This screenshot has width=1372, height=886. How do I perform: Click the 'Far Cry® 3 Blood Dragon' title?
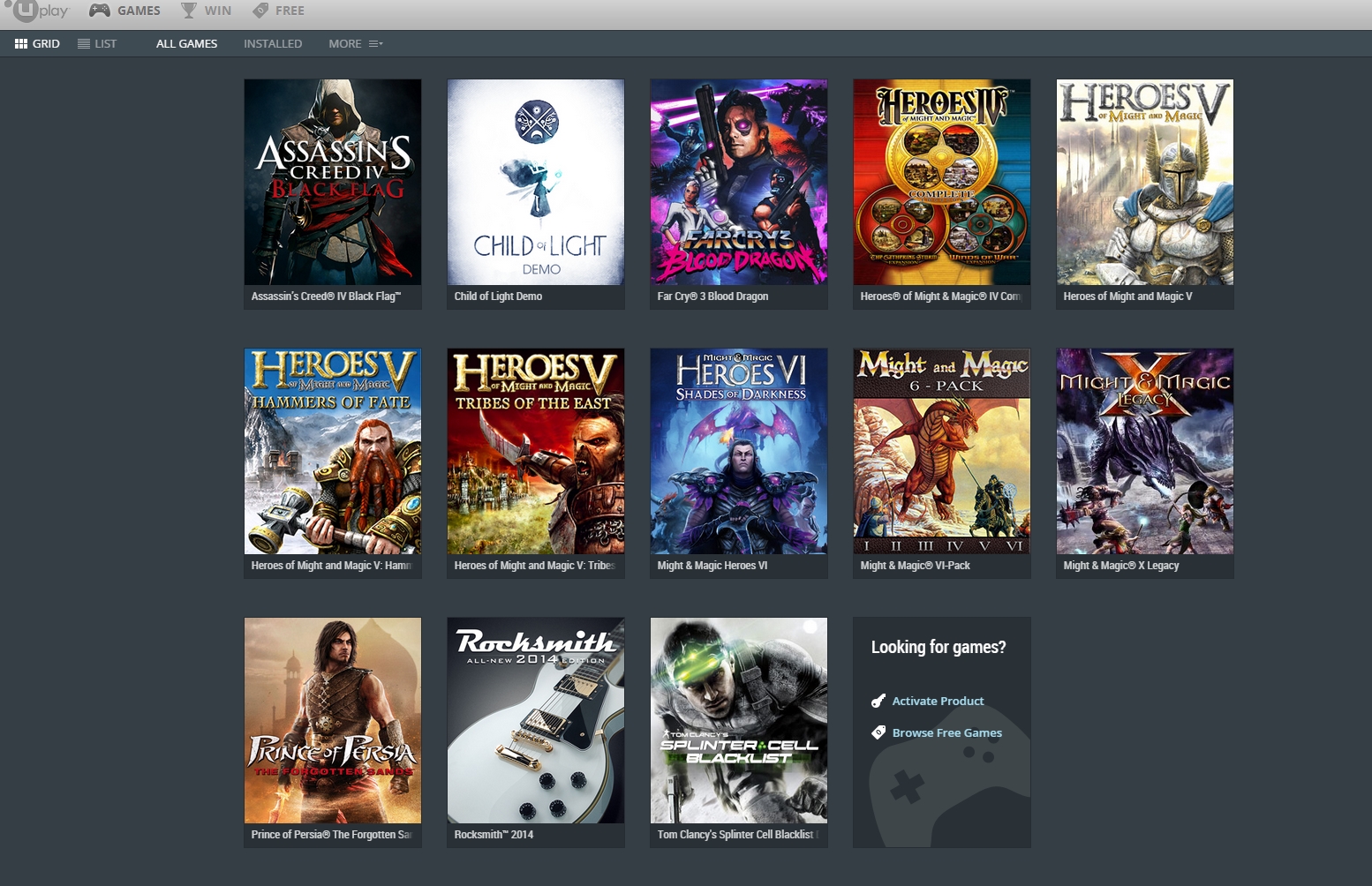pos(712,297)
